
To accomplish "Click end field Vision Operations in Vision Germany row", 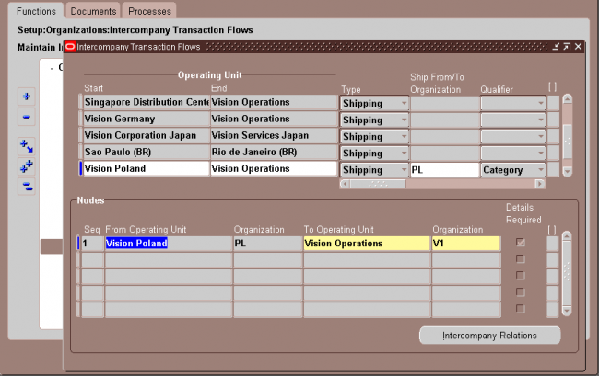I will pyautogui.click(x=274, y=119).
